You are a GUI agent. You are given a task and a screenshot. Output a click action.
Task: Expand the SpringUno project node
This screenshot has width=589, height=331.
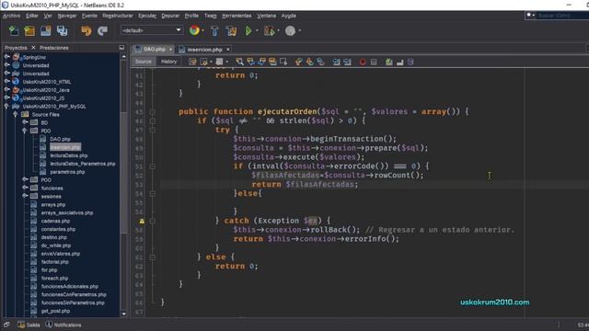tap(6, 57)
